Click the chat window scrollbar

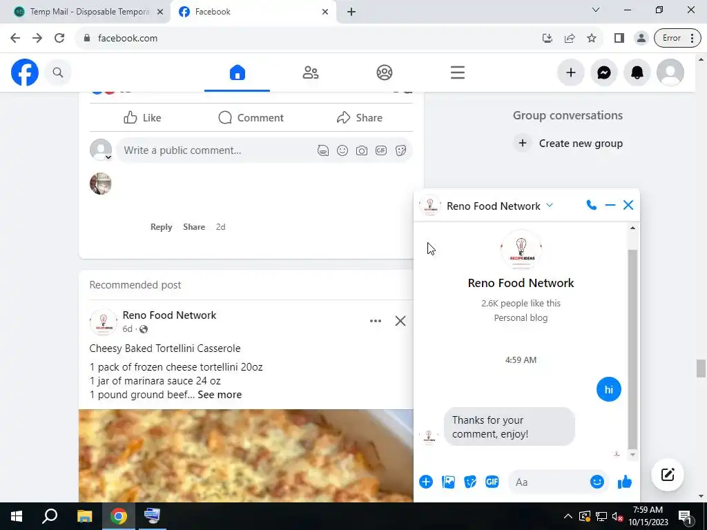click(x=632, y=349)
